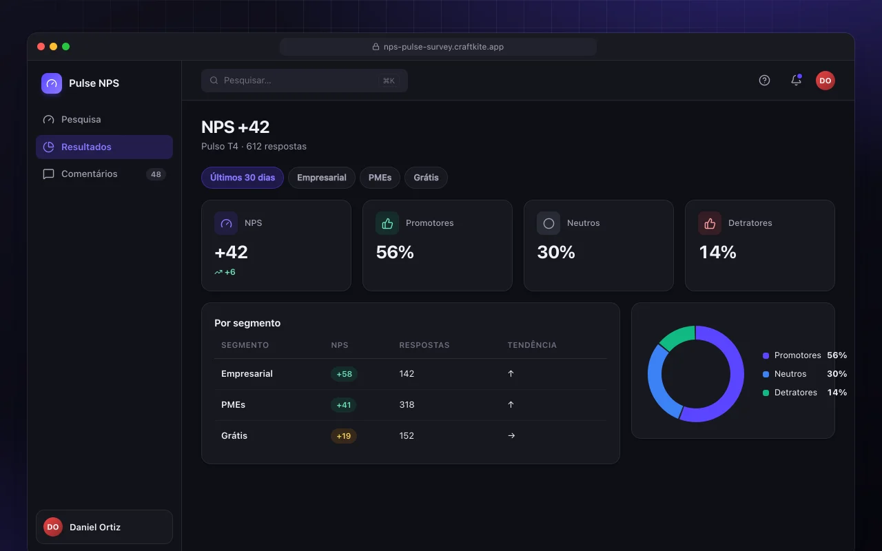The width and height of the screenshot is (882, 551).
Task: Click the purple Promotores legend swatch
Action: 766,355
